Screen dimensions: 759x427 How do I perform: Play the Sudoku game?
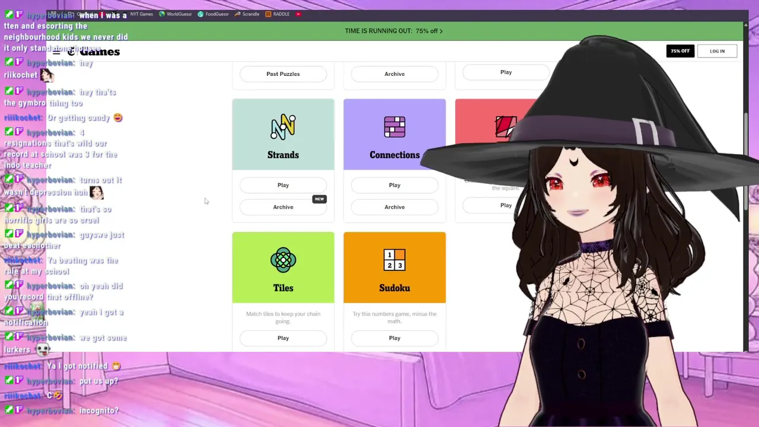pyautogui.click(x=394, y=338)
